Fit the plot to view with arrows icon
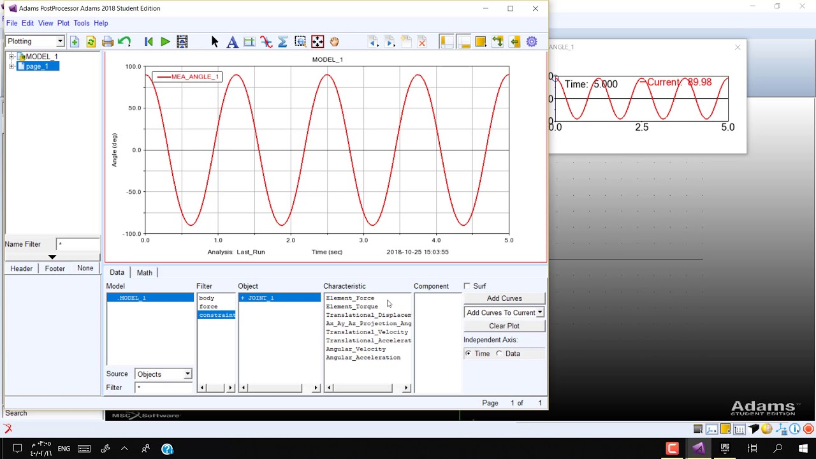 [x=317, y=41]
